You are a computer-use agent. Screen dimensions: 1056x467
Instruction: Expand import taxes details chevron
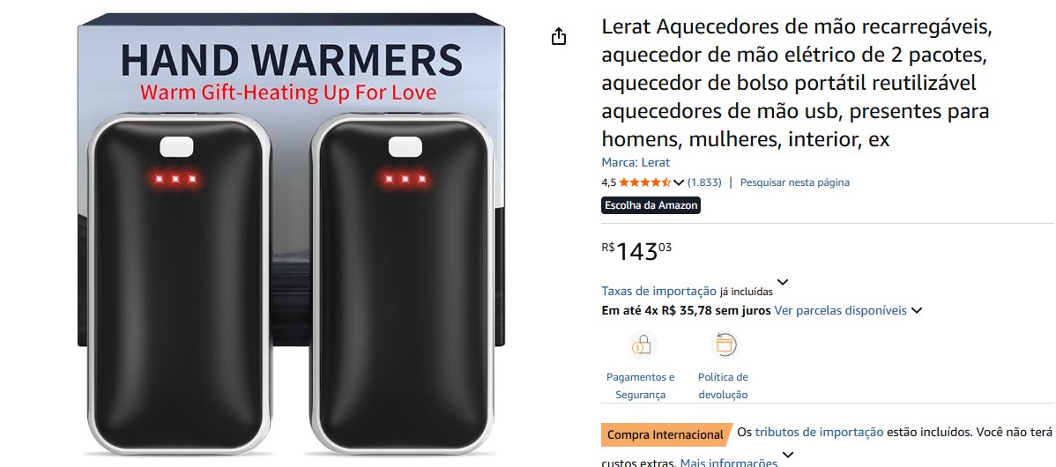click(x=783, y=283)
